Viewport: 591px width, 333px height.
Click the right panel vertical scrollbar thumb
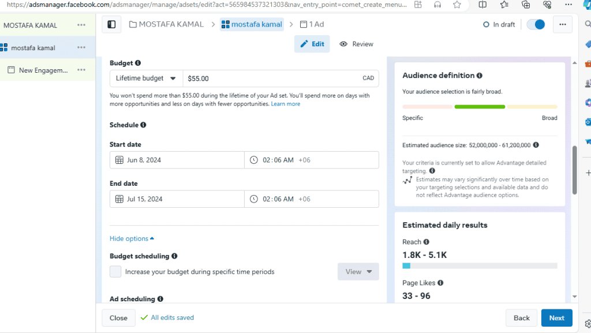574,170
